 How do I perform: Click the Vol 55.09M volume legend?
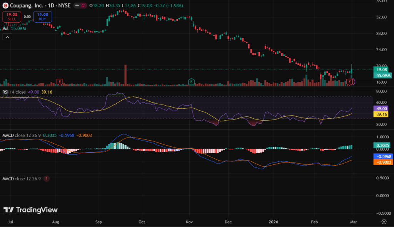[x=14, y=28]
